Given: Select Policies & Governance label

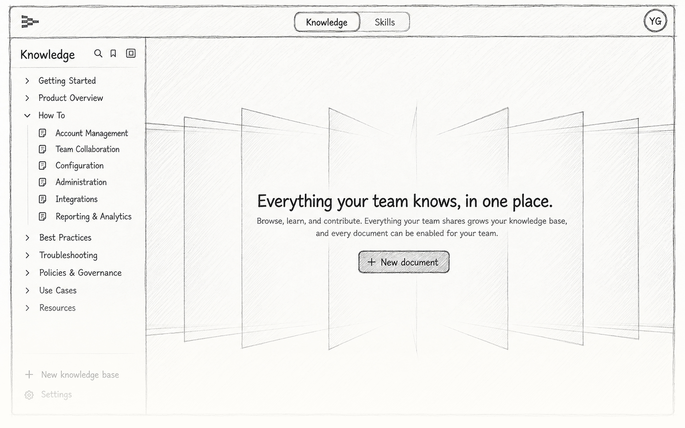Looking at the screenshot, I should (x=80, y=273).
